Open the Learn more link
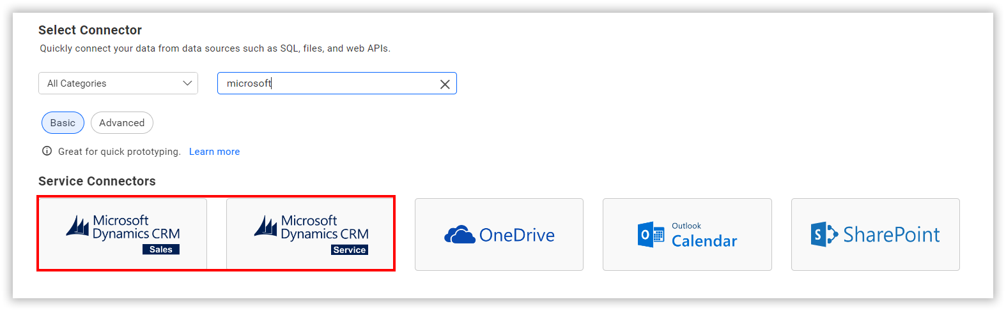Screen dimensions: 1006x311 click(x=214, y=152)
